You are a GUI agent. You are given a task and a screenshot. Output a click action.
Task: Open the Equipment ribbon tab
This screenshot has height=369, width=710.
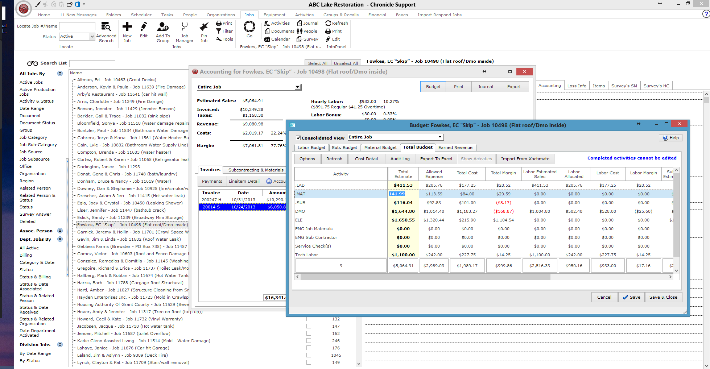274,15
